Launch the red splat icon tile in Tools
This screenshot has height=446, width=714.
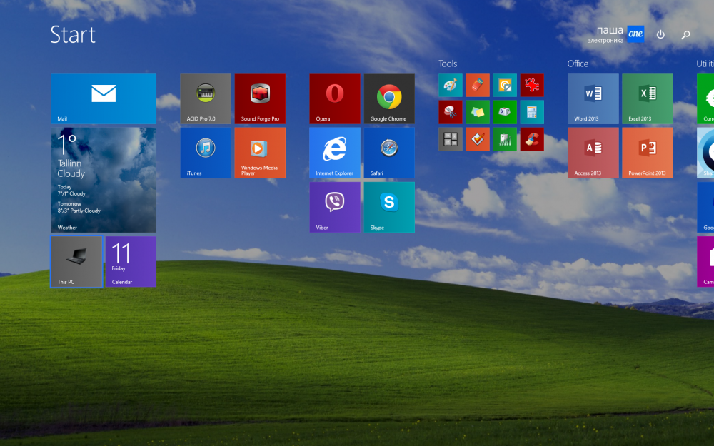(532, 85)
